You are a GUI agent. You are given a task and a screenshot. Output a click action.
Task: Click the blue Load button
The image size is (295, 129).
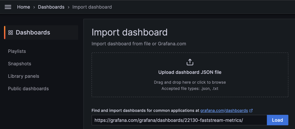pyautogui.click(x=278, y=120)
